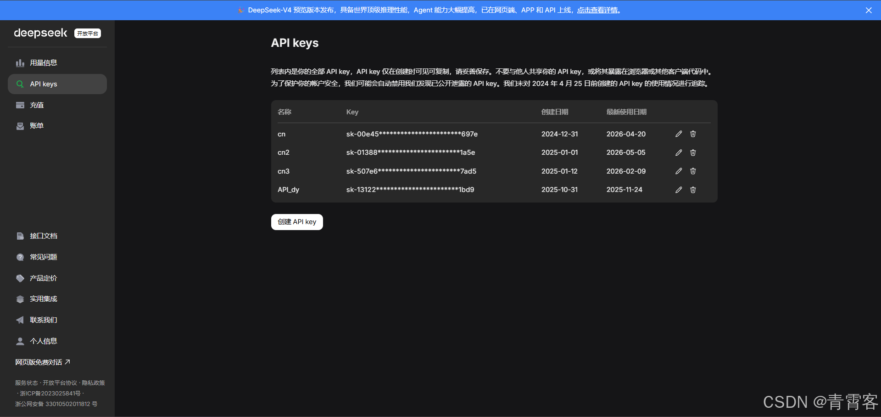The height and width of the screenshot is (417, 881).
Task: Click the 最新使用日期 column header
Action: click(x=626, y=112)
